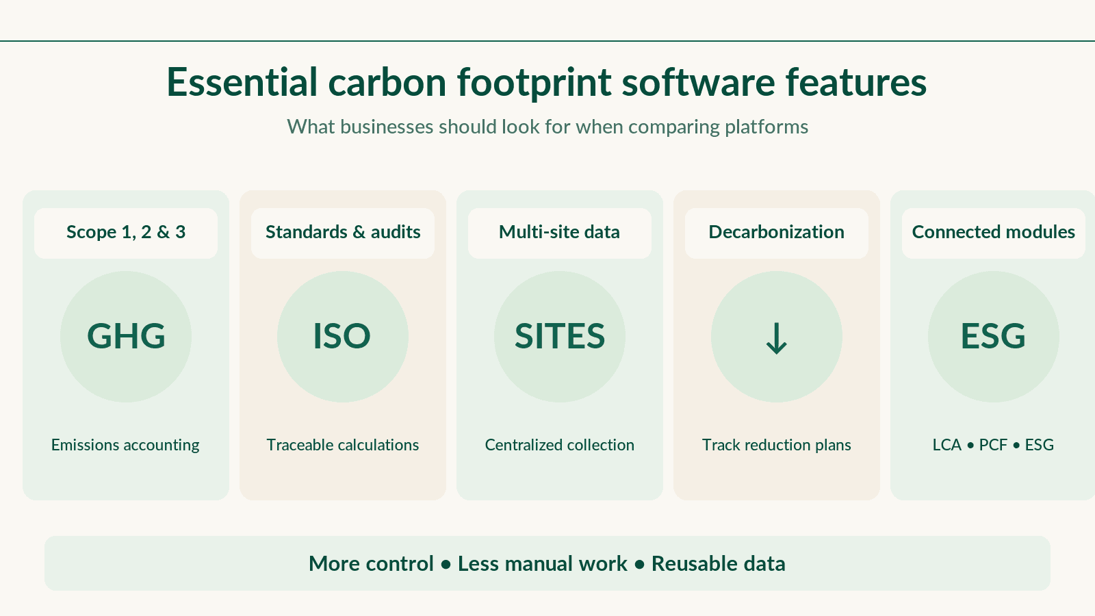1095x616 pixels.
Task: Click the 'Traceable calculations' caption
Action: pyautogui.click(x=343, y=445)
